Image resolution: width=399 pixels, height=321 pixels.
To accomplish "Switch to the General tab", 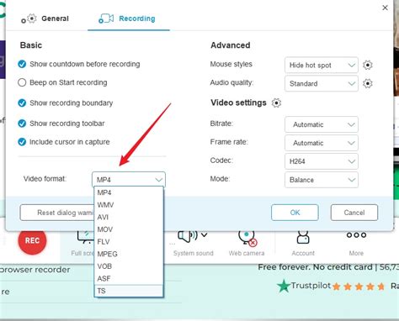I will [45, 18].
